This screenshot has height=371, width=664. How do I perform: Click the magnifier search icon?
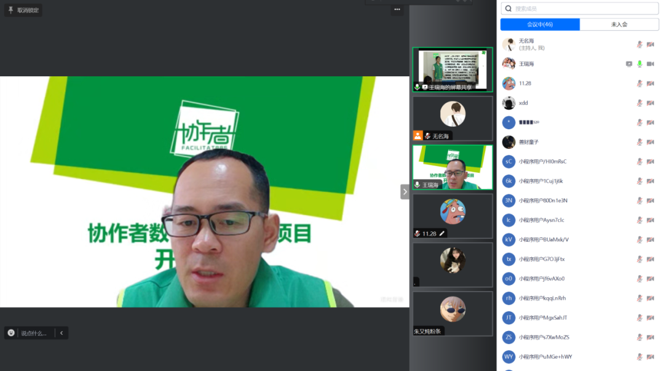(x=508, y=9)
